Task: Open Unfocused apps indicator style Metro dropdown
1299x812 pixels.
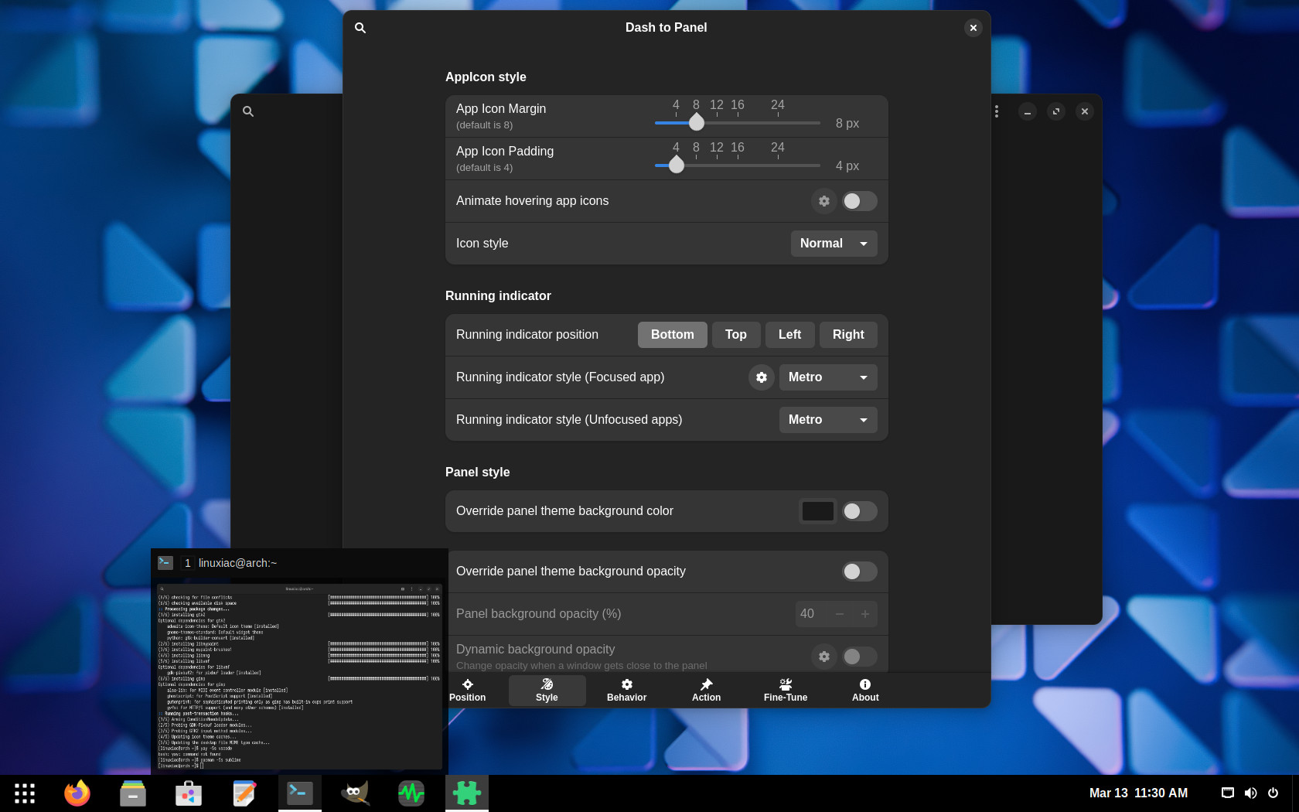Action: point(828,420)
